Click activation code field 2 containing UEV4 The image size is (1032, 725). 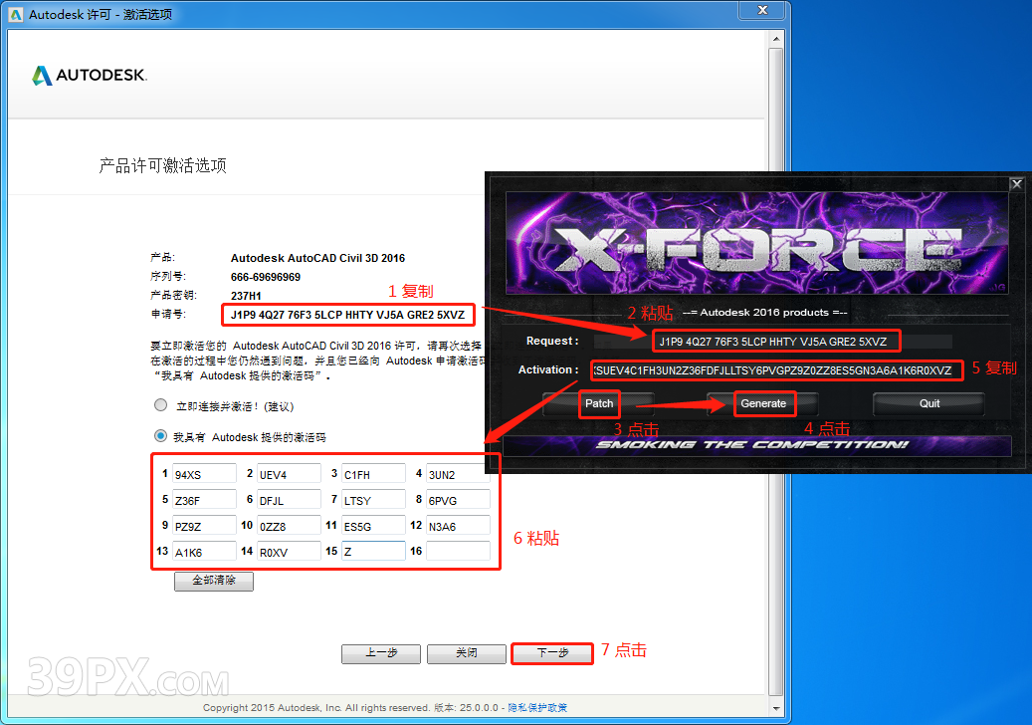click(x=289, y=473)
